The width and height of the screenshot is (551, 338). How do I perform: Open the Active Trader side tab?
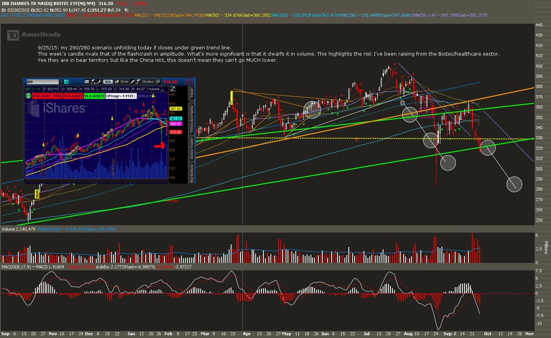(191, 148)
